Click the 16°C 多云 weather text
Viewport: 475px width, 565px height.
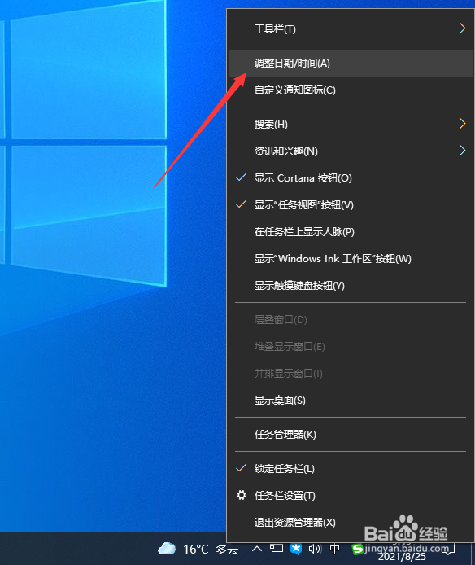pos(211,550)
